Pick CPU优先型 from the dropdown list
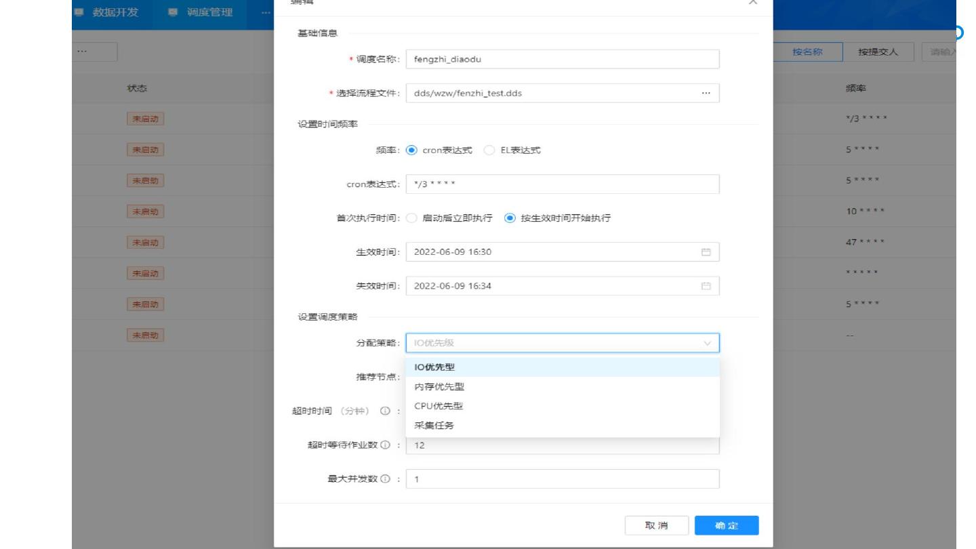The height and width of the screenshot is (549, 976). click(439, 406)
